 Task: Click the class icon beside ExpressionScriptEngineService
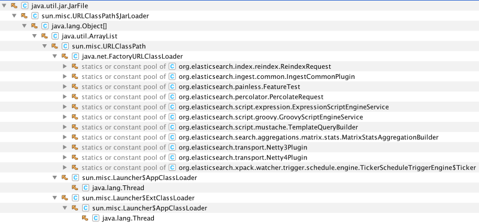[x=172, y=107]
